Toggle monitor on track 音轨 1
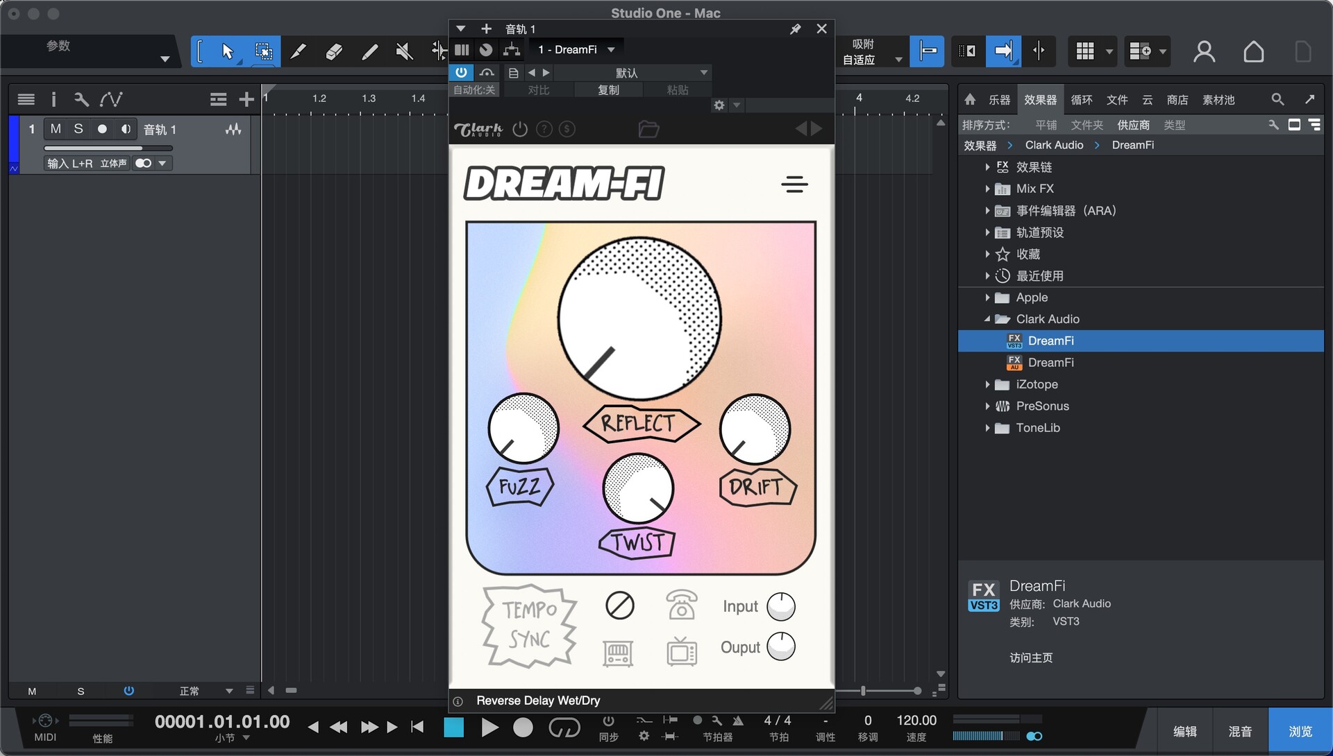 (x=126, y=129)
